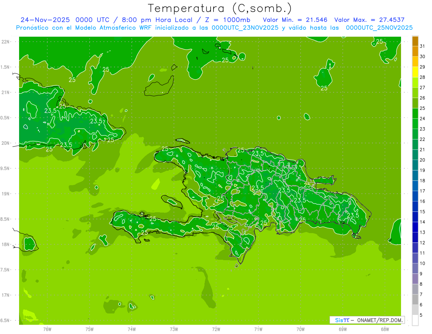Click the "27" label on the legend
Viewport: 432px width, 334px height.
pos(423,88)
